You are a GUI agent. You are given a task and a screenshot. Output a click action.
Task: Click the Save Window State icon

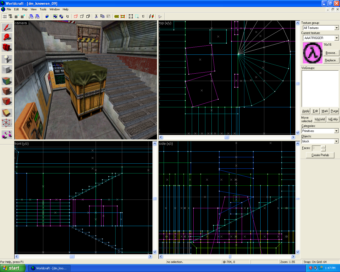37,16
